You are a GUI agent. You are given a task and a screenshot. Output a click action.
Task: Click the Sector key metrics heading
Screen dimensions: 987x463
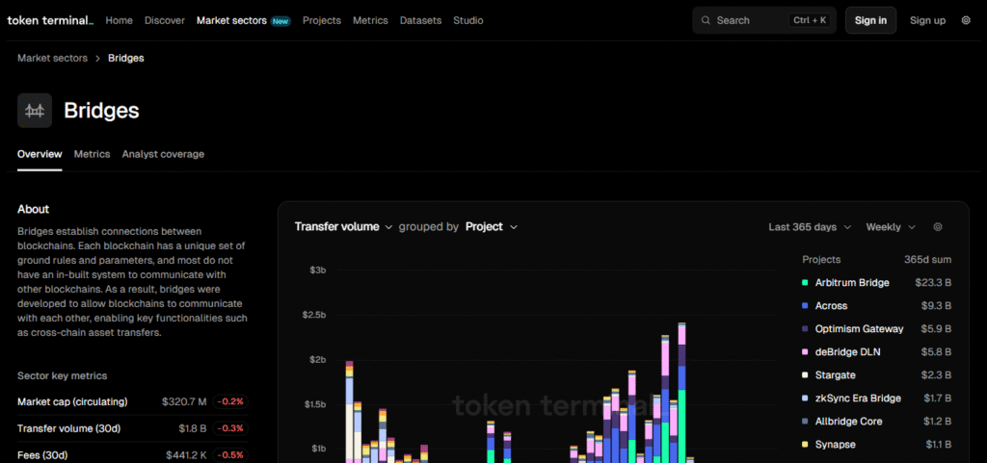point(63,375)
